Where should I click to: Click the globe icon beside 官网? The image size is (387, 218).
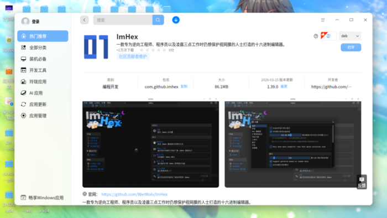click(85, 194)
